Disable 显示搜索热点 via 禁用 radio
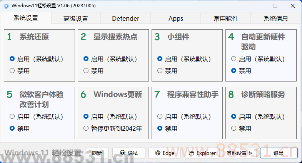The image size is (302, 163). [x=93, y=71]
